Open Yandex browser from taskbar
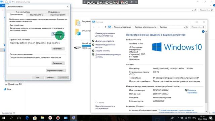Screen dimensions: 215x121 coord(50,118)
